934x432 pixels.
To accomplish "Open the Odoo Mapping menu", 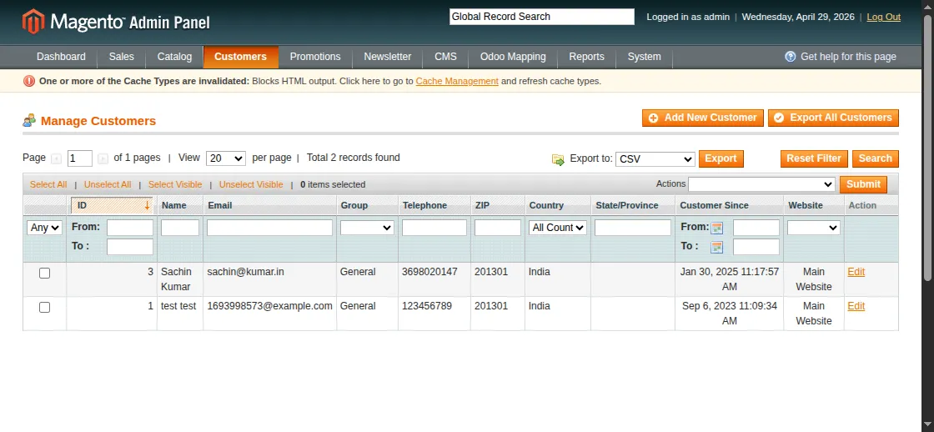I will [x=513, y=57].
